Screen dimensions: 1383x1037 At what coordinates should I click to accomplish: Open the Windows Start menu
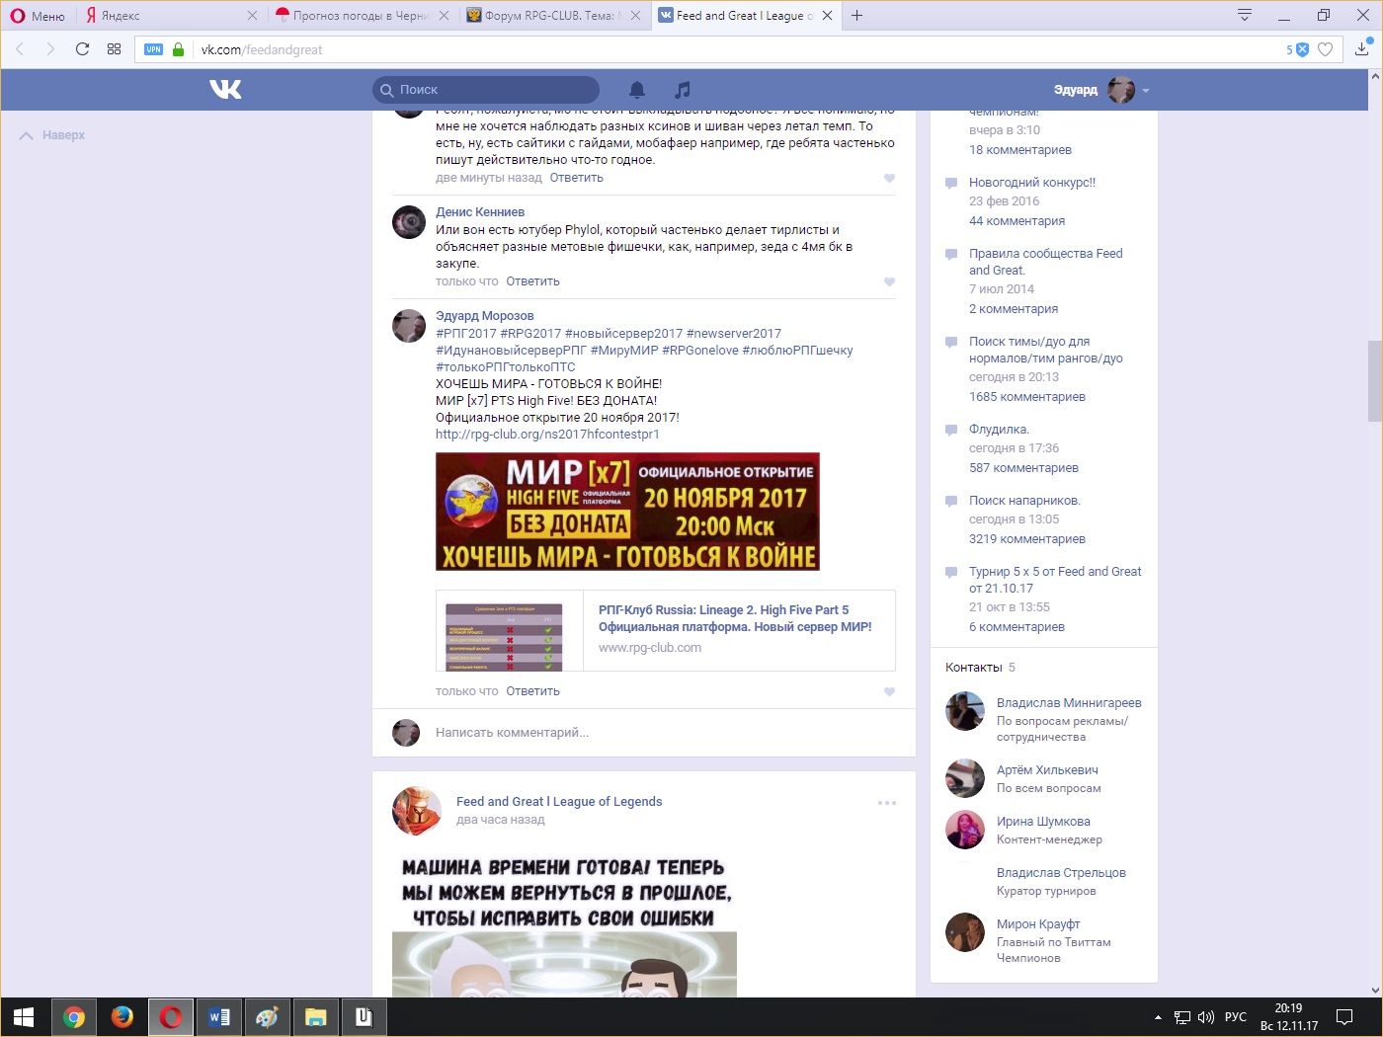[24, 1017]
